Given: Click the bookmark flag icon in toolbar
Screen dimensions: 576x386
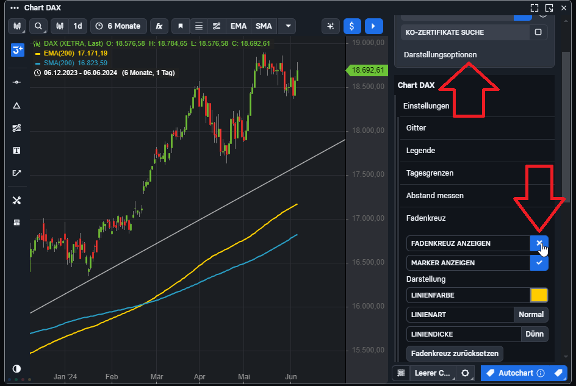Looking at the screenshot, I should [x=180, y=26].
